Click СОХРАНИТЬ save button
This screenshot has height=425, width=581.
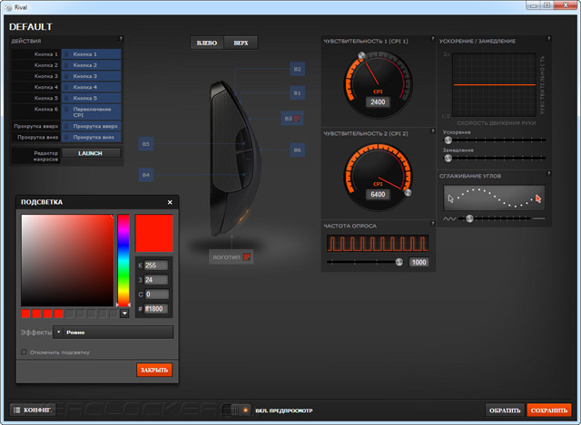pyautogui.click(x=549, y=411)
